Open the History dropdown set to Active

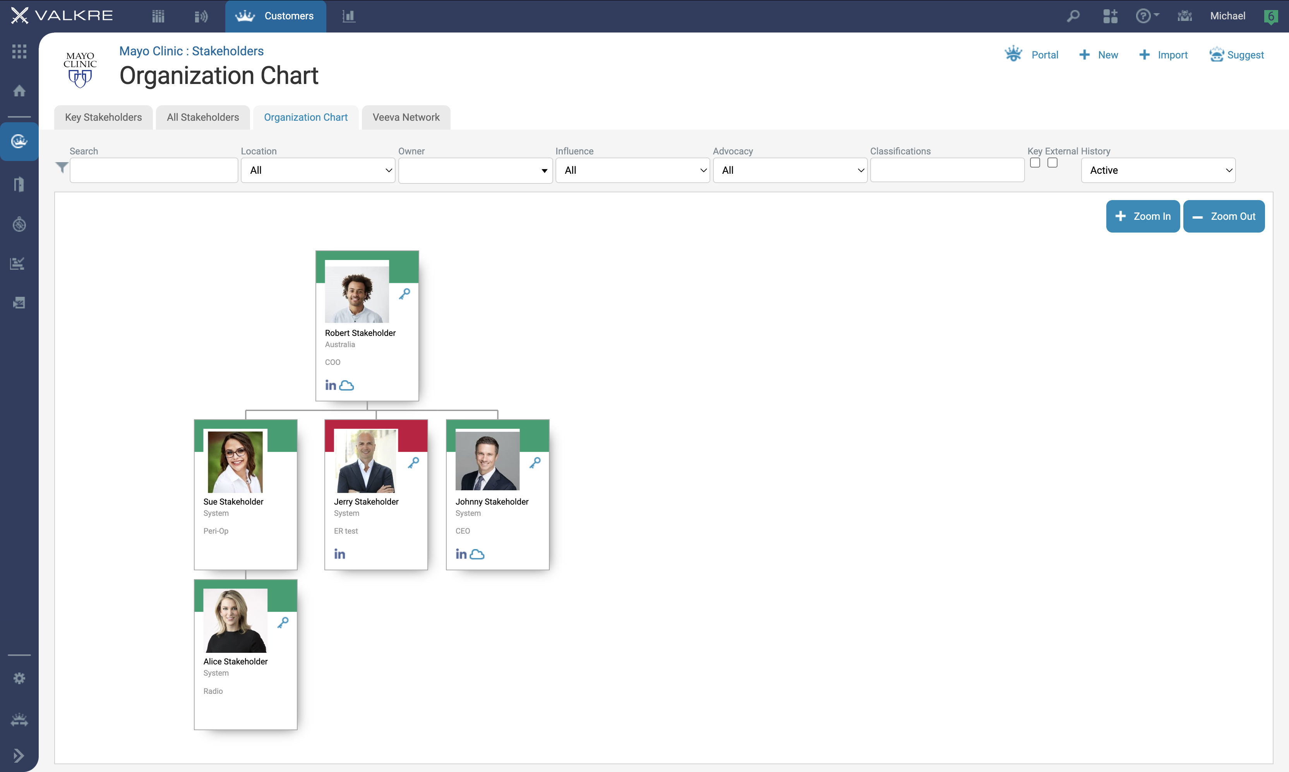[1158, 170]
